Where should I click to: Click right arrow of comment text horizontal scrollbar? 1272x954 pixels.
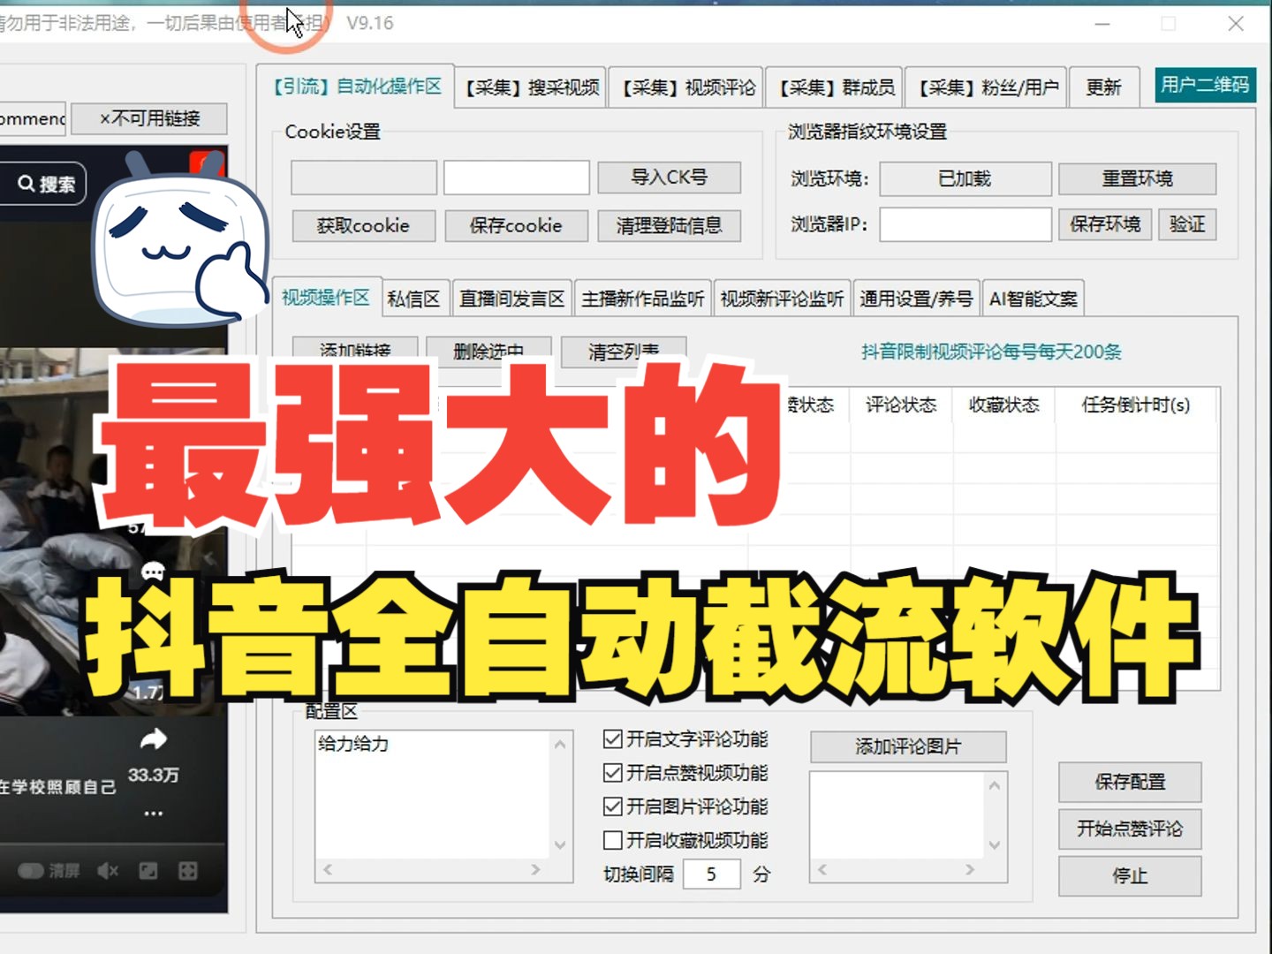535,870
